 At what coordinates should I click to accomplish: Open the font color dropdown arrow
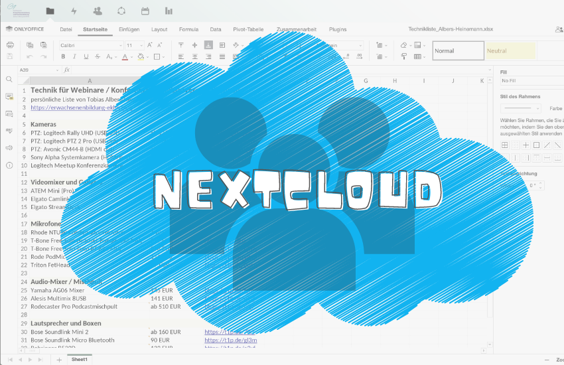tap(131, 57)
